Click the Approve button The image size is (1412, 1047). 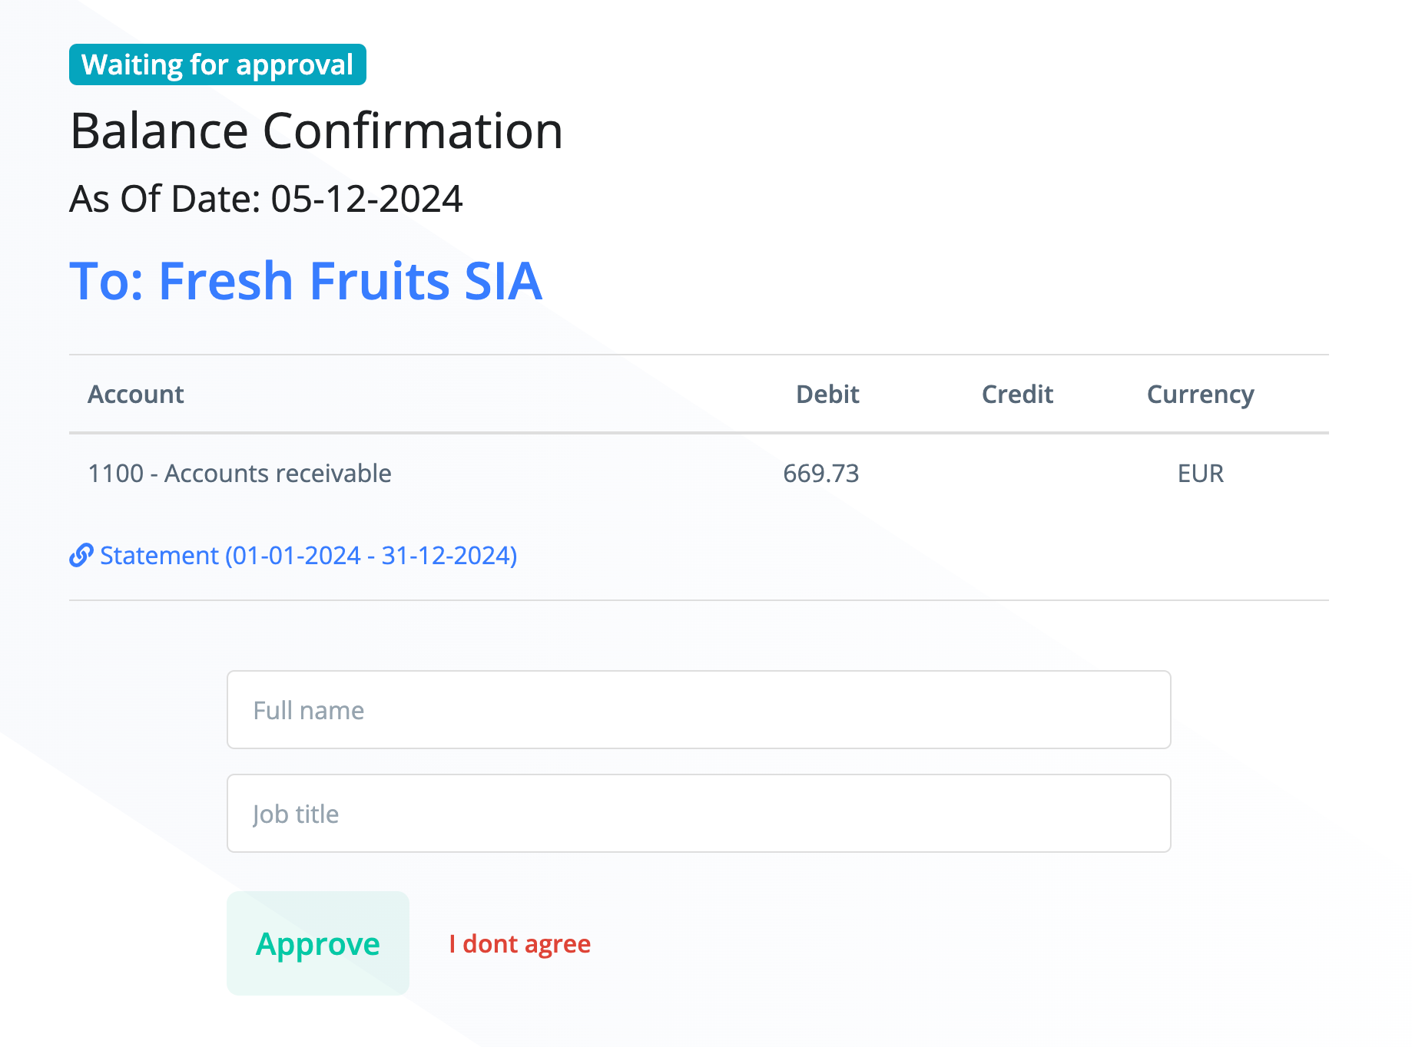[317, 943]
